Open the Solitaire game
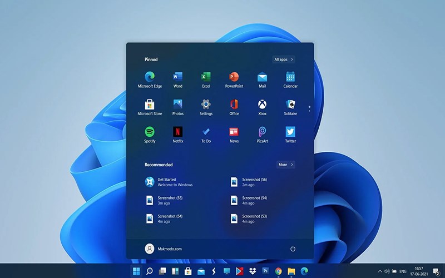 pyautogui.click(x=290, y=107)
